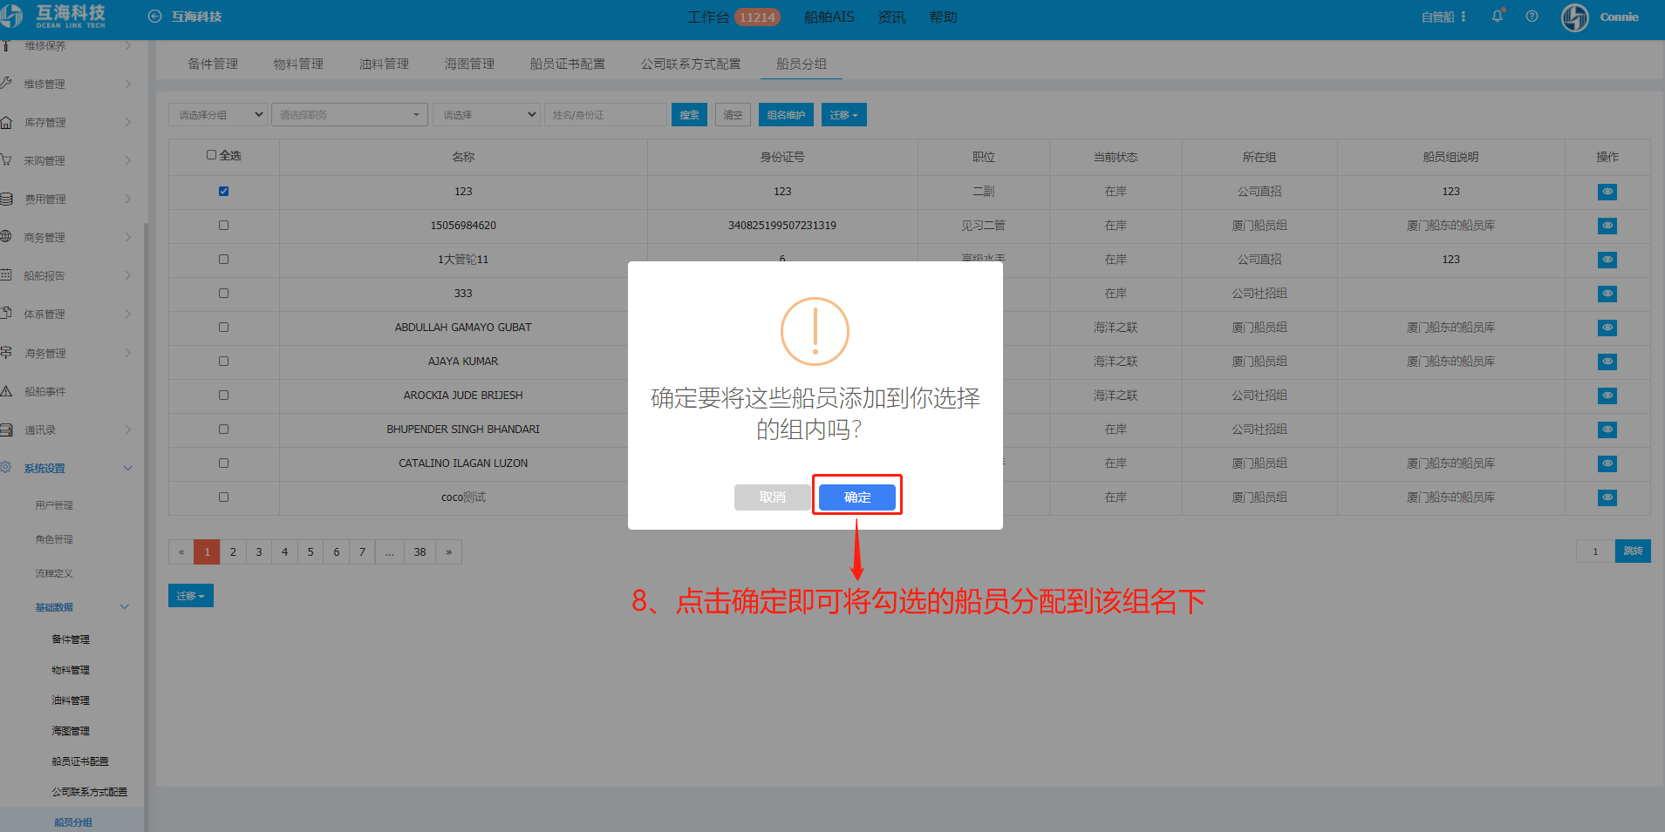
Task: View eye icon for AROCKIA JUDE BRIJESH
Action: pos(1607,396)
